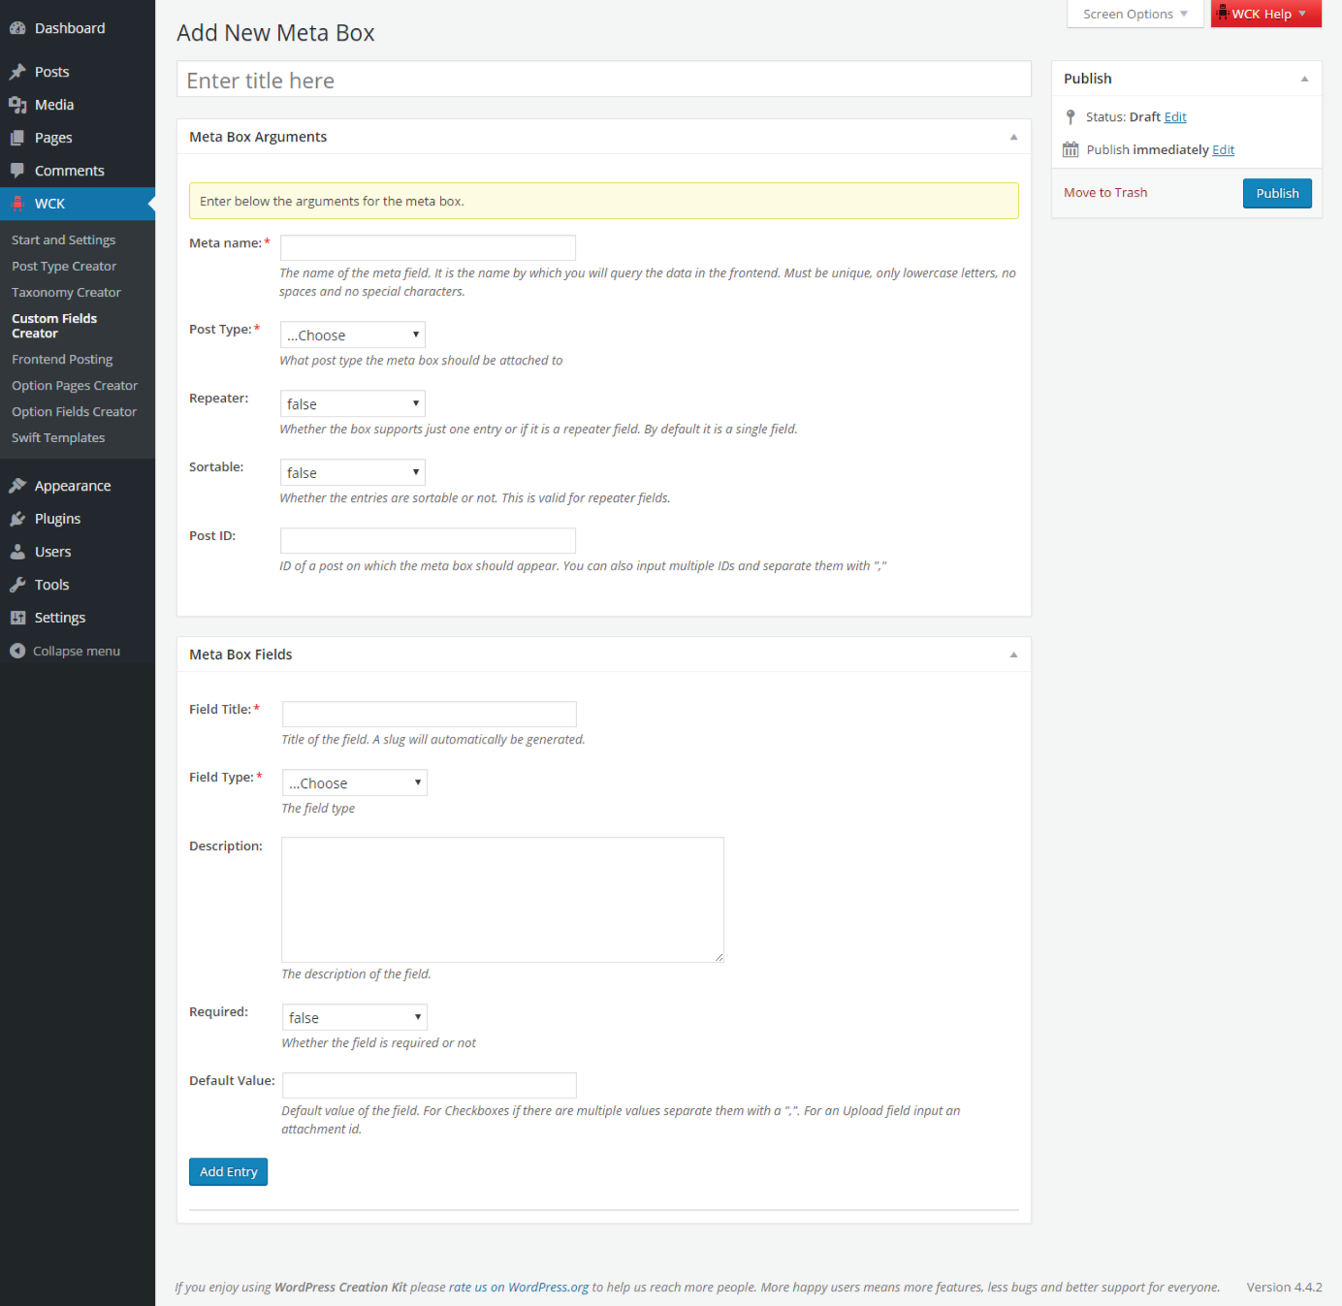Open the Post Type Creator submenu item
Viewport: 1342px width, 1306px height.
[x=64, y=266]
